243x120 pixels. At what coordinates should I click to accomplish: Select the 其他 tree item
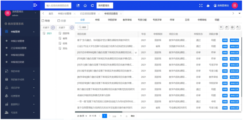(65, 48)
